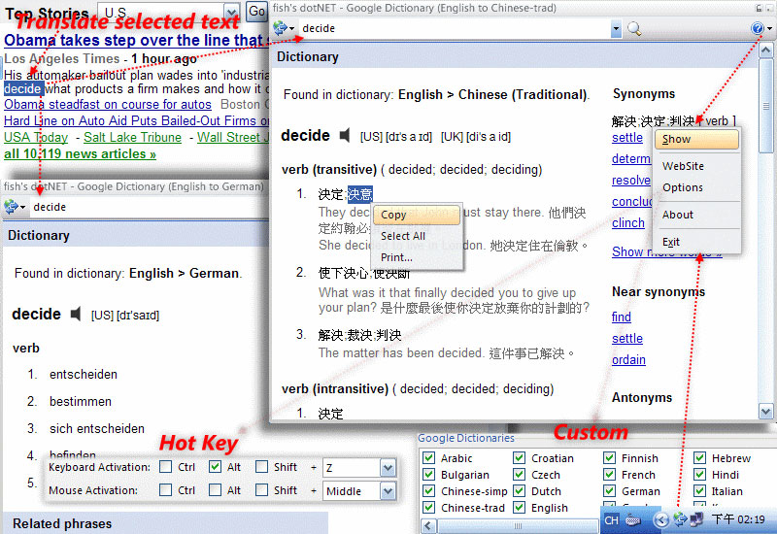This screenshot has width=777, height=534.
Task: Uncheck the Chinese-simp dictionary checkbox
Action: click(x=428, y=491)
